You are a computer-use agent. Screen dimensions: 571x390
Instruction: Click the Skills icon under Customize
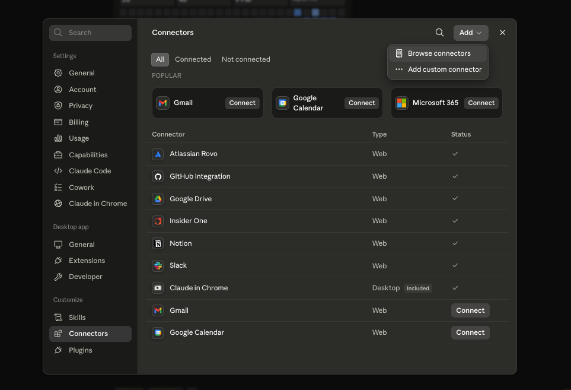(58, 318)
